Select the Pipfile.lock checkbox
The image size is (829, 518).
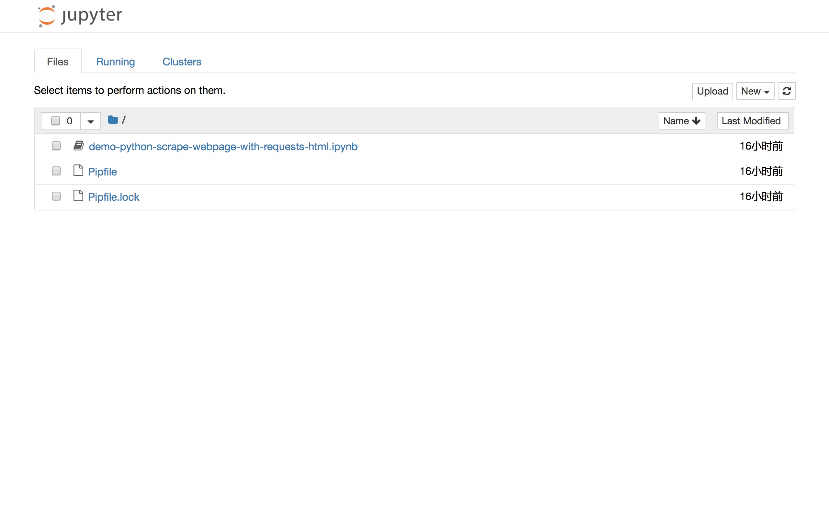(56, 196)
